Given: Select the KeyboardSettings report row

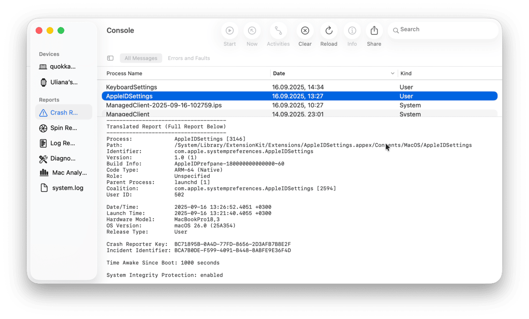Looking at the screenshot, I should pyautogui.click(x=300, y=87).
